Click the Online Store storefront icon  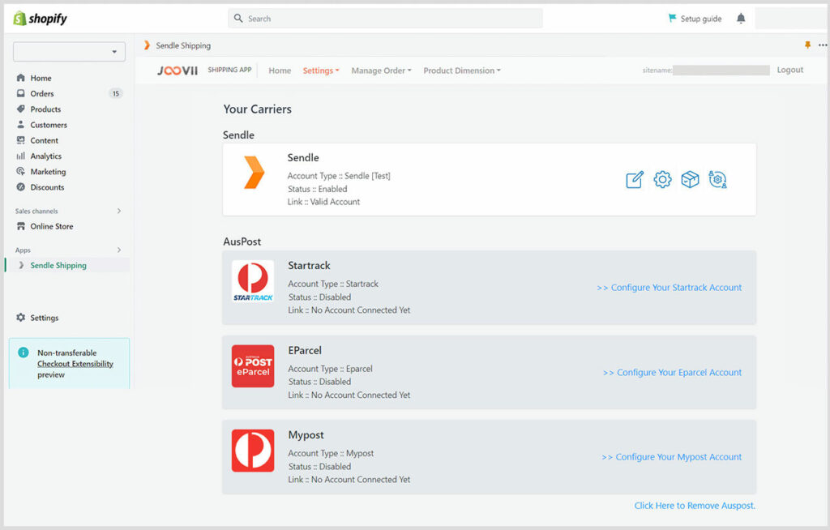[x=20, y=226]
